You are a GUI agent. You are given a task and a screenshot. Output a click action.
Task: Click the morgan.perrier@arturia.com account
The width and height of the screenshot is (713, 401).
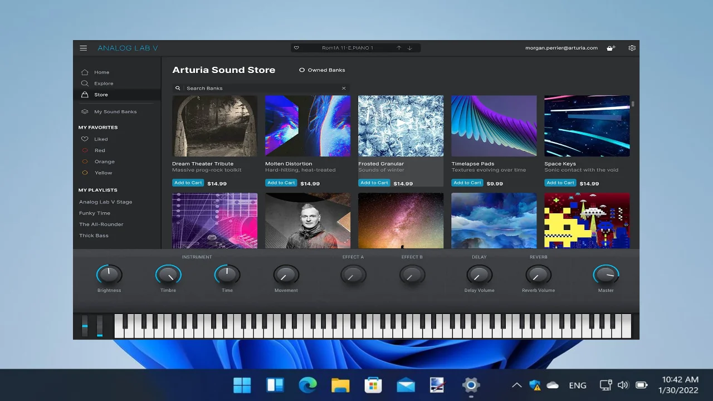561,48
